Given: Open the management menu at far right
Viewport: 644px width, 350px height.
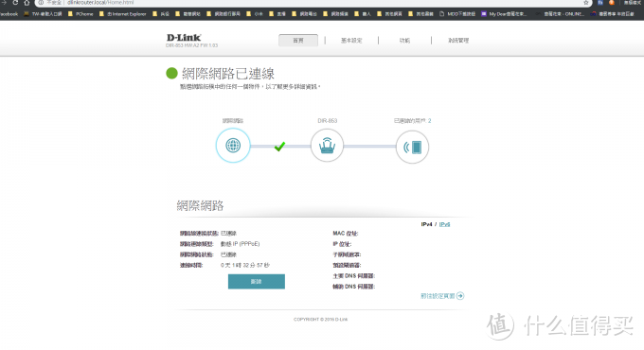Looking at the screenshot, I should (458, 41).
